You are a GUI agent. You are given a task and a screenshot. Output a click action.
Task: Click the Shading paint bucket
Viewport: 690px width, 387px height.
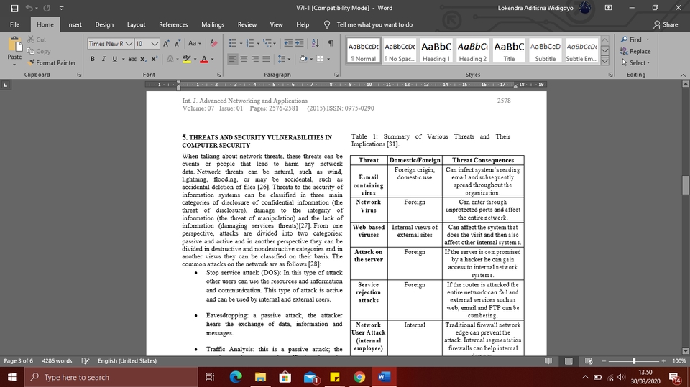coord(303,59)
